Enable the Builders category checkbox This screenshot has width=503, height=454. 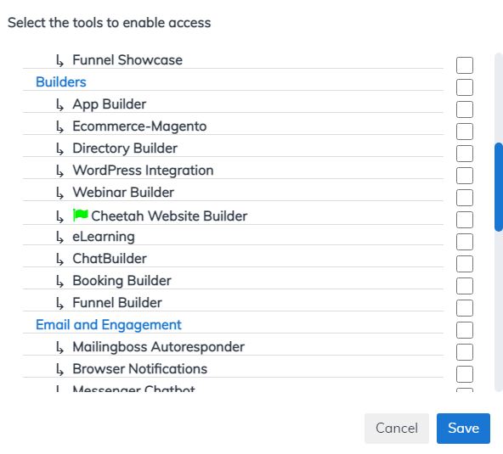(465, 87)
